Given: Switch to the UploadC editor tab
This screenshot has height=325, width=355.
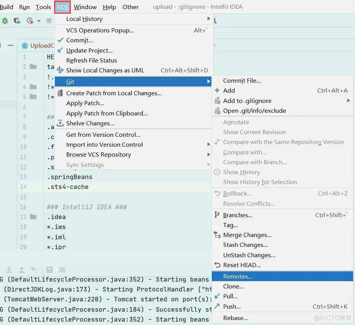Looking at the screenshot, I should pyautogui.click(x=37, y=45).
